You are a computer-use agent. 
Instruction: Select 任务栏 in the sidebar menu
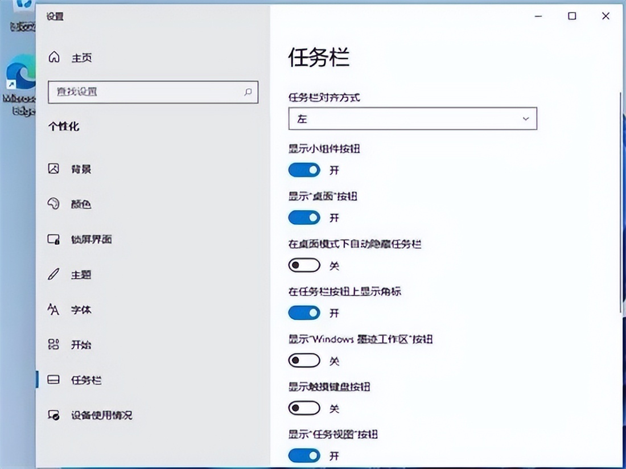click(86, 380)
